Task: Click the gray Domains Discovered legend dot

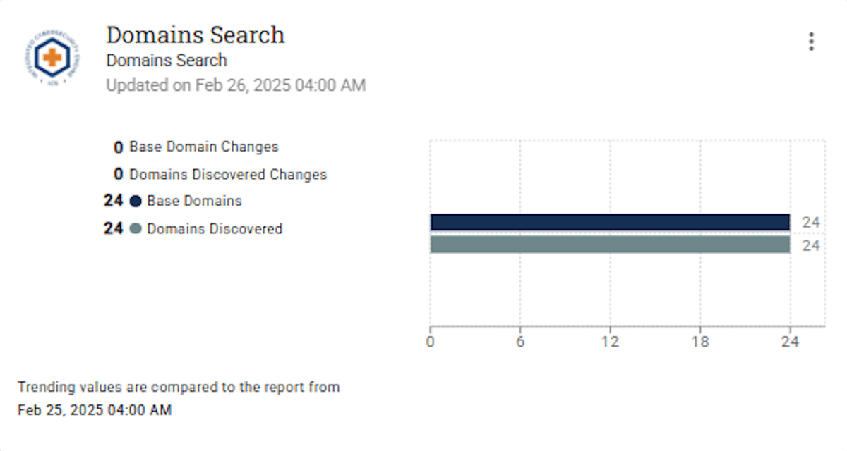Action: [136, 229]
